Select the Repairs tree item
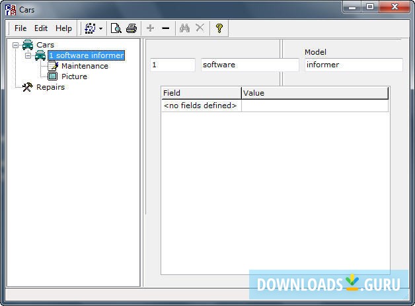 [x=50, y=87]
